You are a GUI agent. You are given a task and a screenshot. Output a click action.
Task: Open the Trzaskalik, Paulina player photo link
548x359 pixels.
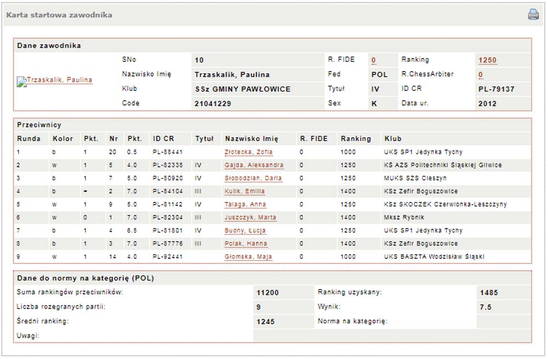pos(55,80)
